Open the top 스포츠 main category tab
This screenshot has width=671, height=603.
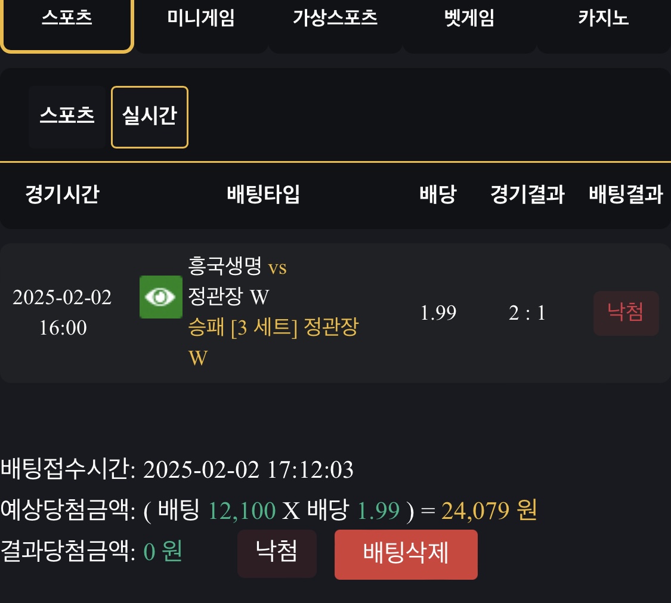[67, 18]
